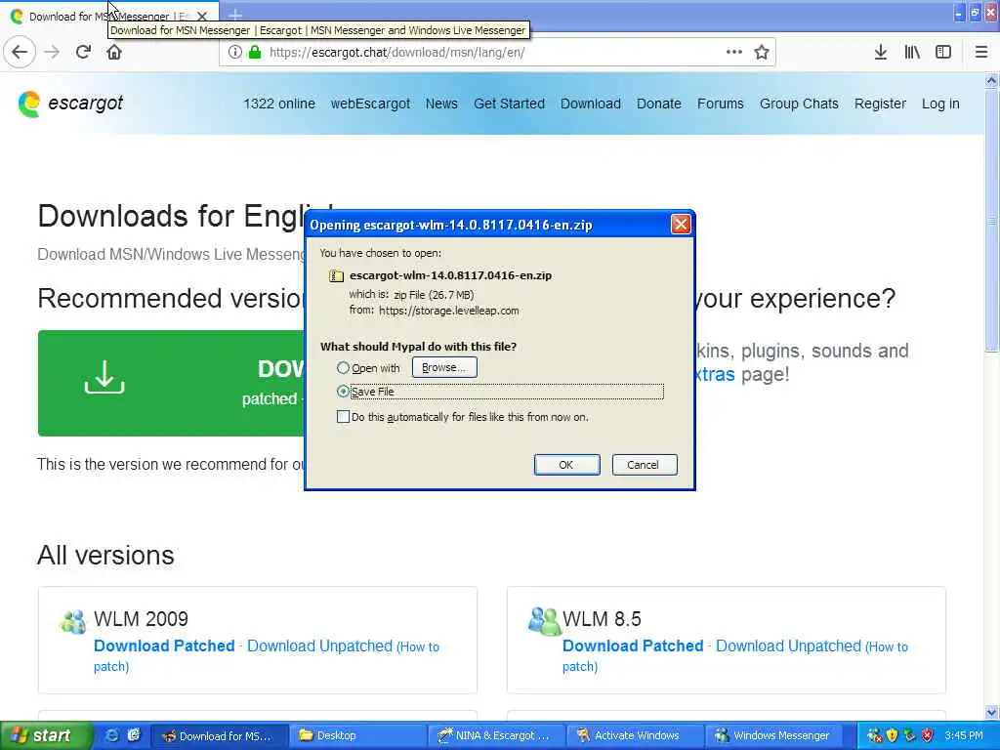This screenshot has height=750, width=1000.
Task: Confirm the download with OK
Action: point(566,465)
